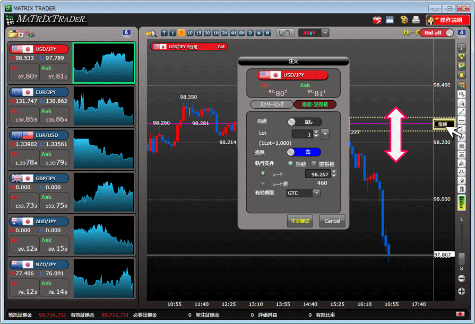This screenshot has width=475, height=324.
Task: Switch to the 指値・逆指値 tab
Action: tap(315, 104)
